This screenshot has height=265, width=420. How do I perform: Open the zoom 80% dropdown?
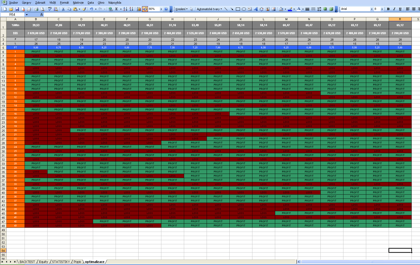click(161, 9)
